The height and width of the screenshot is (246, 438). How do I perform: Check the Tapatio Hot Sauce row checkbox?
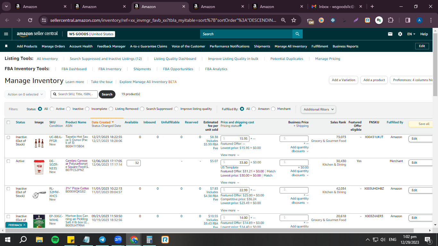(8, 137)
